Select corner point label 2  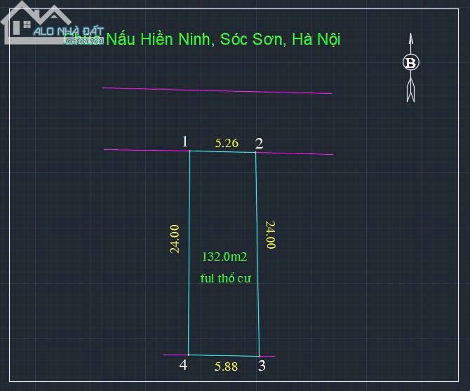coord(259,144)
